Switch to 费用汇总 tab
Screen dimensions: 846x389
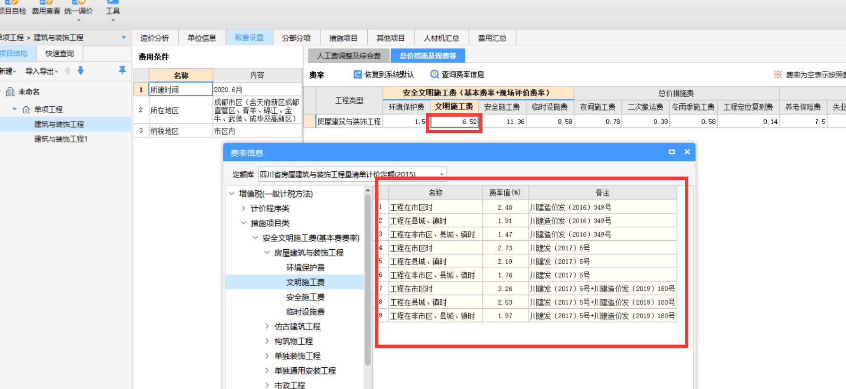pos(492,38)
